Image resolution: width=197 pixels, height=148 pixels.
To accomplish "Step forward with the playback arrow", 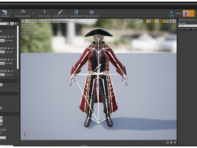I will pyautogui.click(x=175, y=142).
